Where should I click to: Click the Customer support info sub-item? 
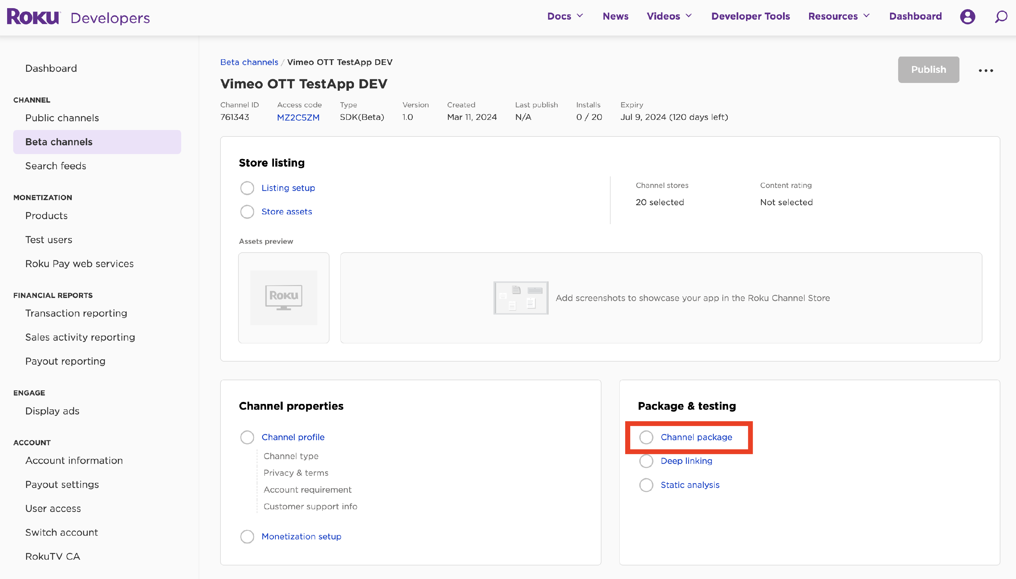[x=310, y=506]
